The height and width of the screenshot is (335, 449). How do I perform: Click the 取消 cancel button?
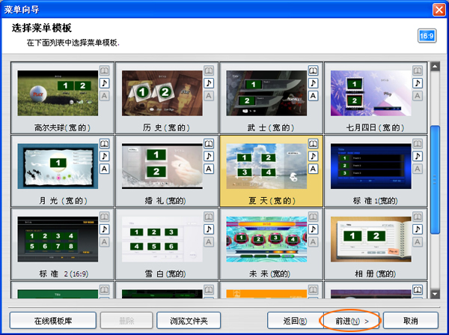(411, 321)
